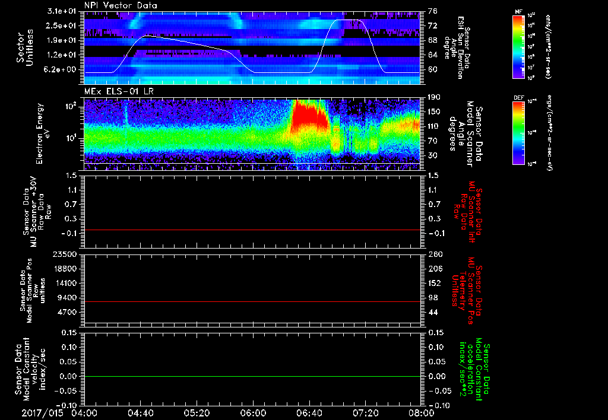Click the red MU Scanner Inh Raw Data label
608x420 pixels.
tap(468, 212)
